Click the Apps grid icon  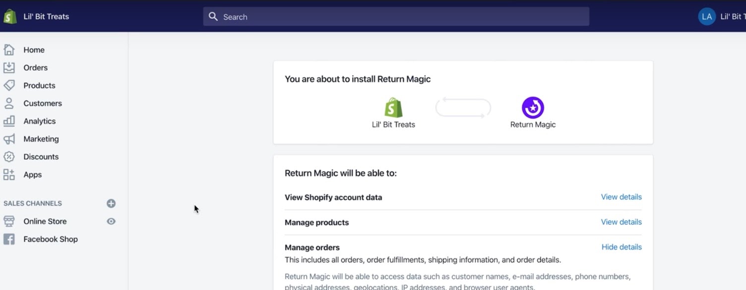[9, 174]
